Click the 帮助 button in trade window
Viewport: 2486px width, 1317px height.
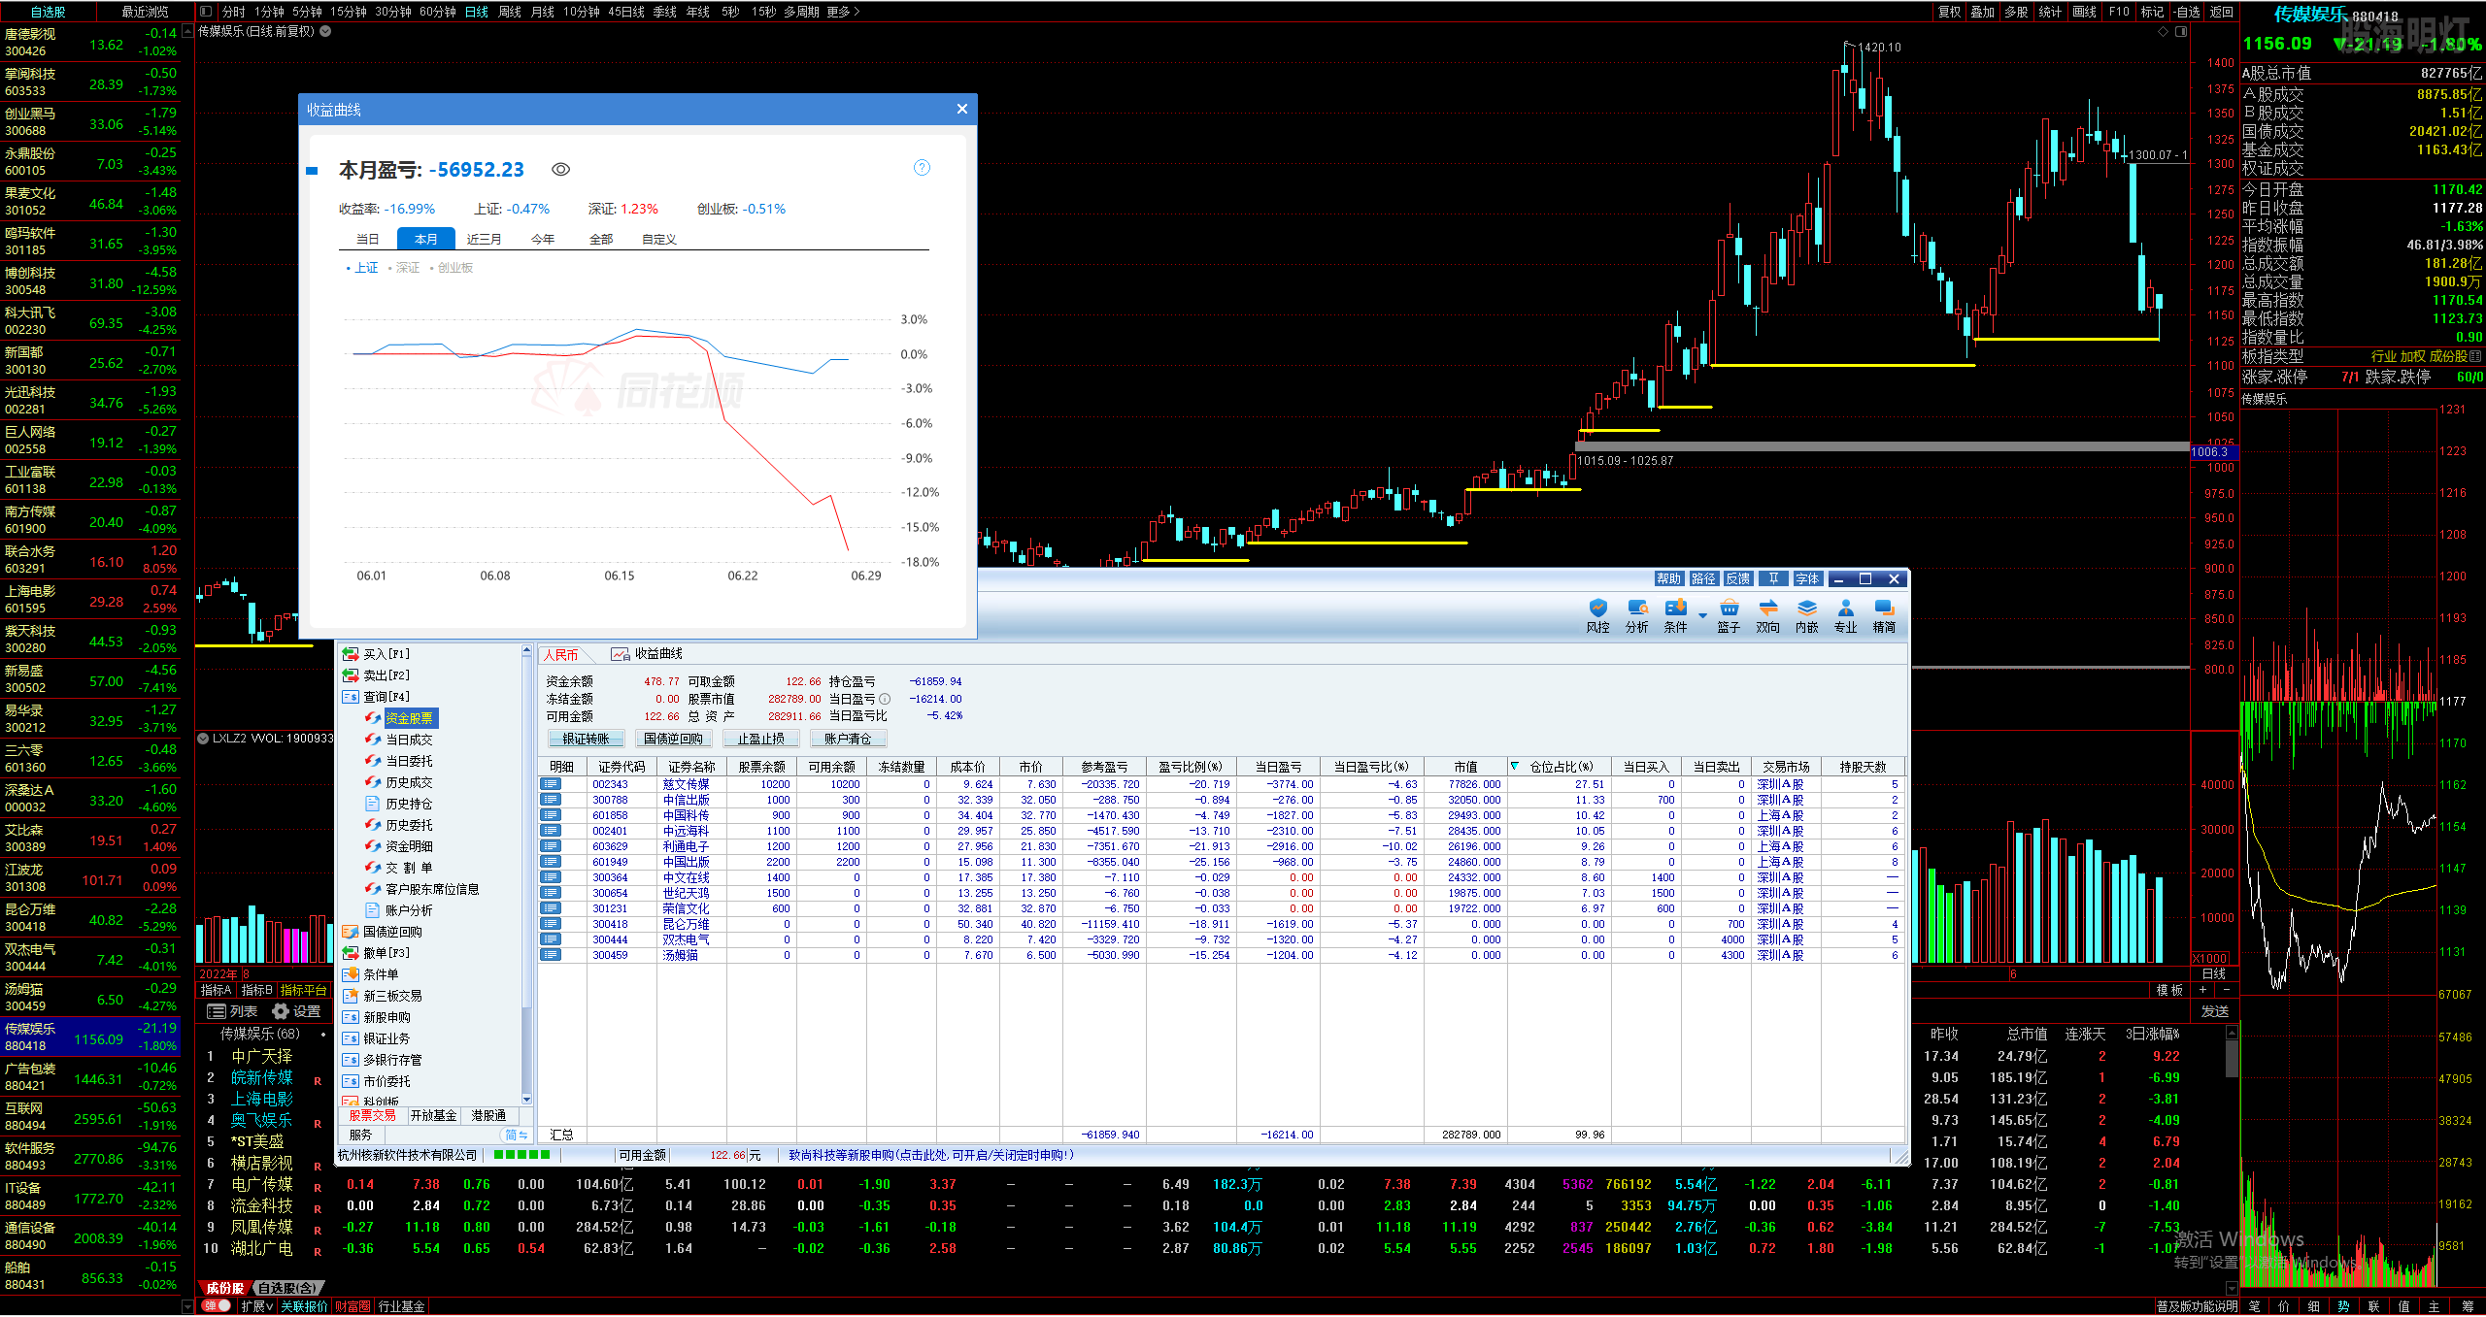[x=1668, y=578]
